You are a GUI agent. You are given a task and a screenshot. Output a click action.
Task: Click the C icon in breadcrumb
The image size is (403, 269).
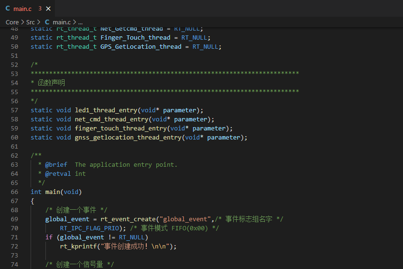47,22
